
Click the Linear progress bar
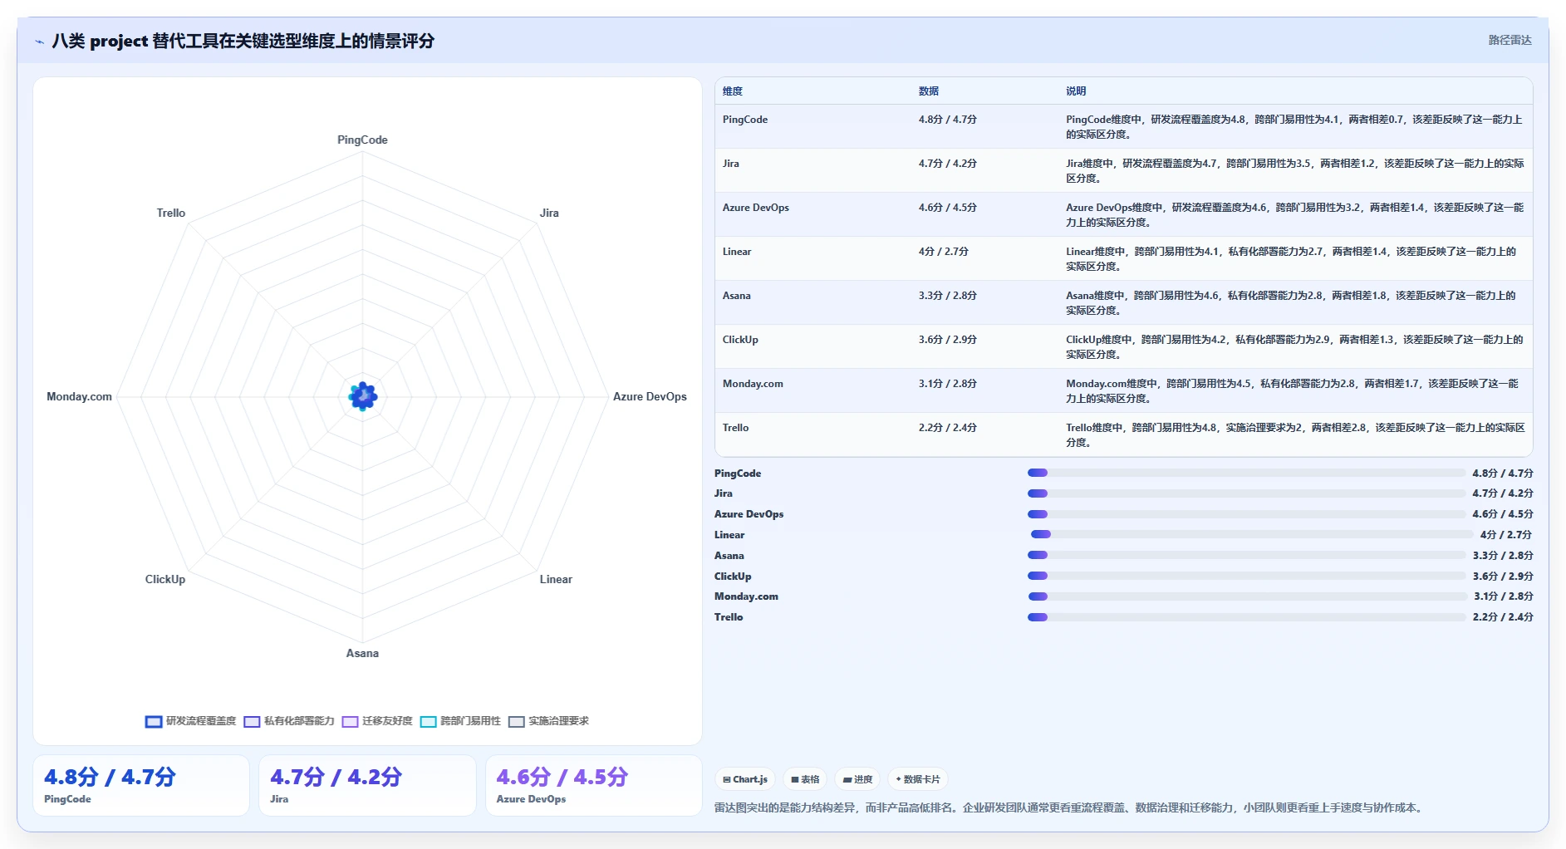coord(1251,534)
